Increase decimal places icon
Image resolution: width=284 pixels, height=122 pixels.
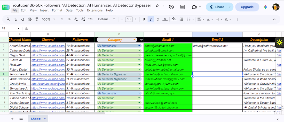(83, 19)
